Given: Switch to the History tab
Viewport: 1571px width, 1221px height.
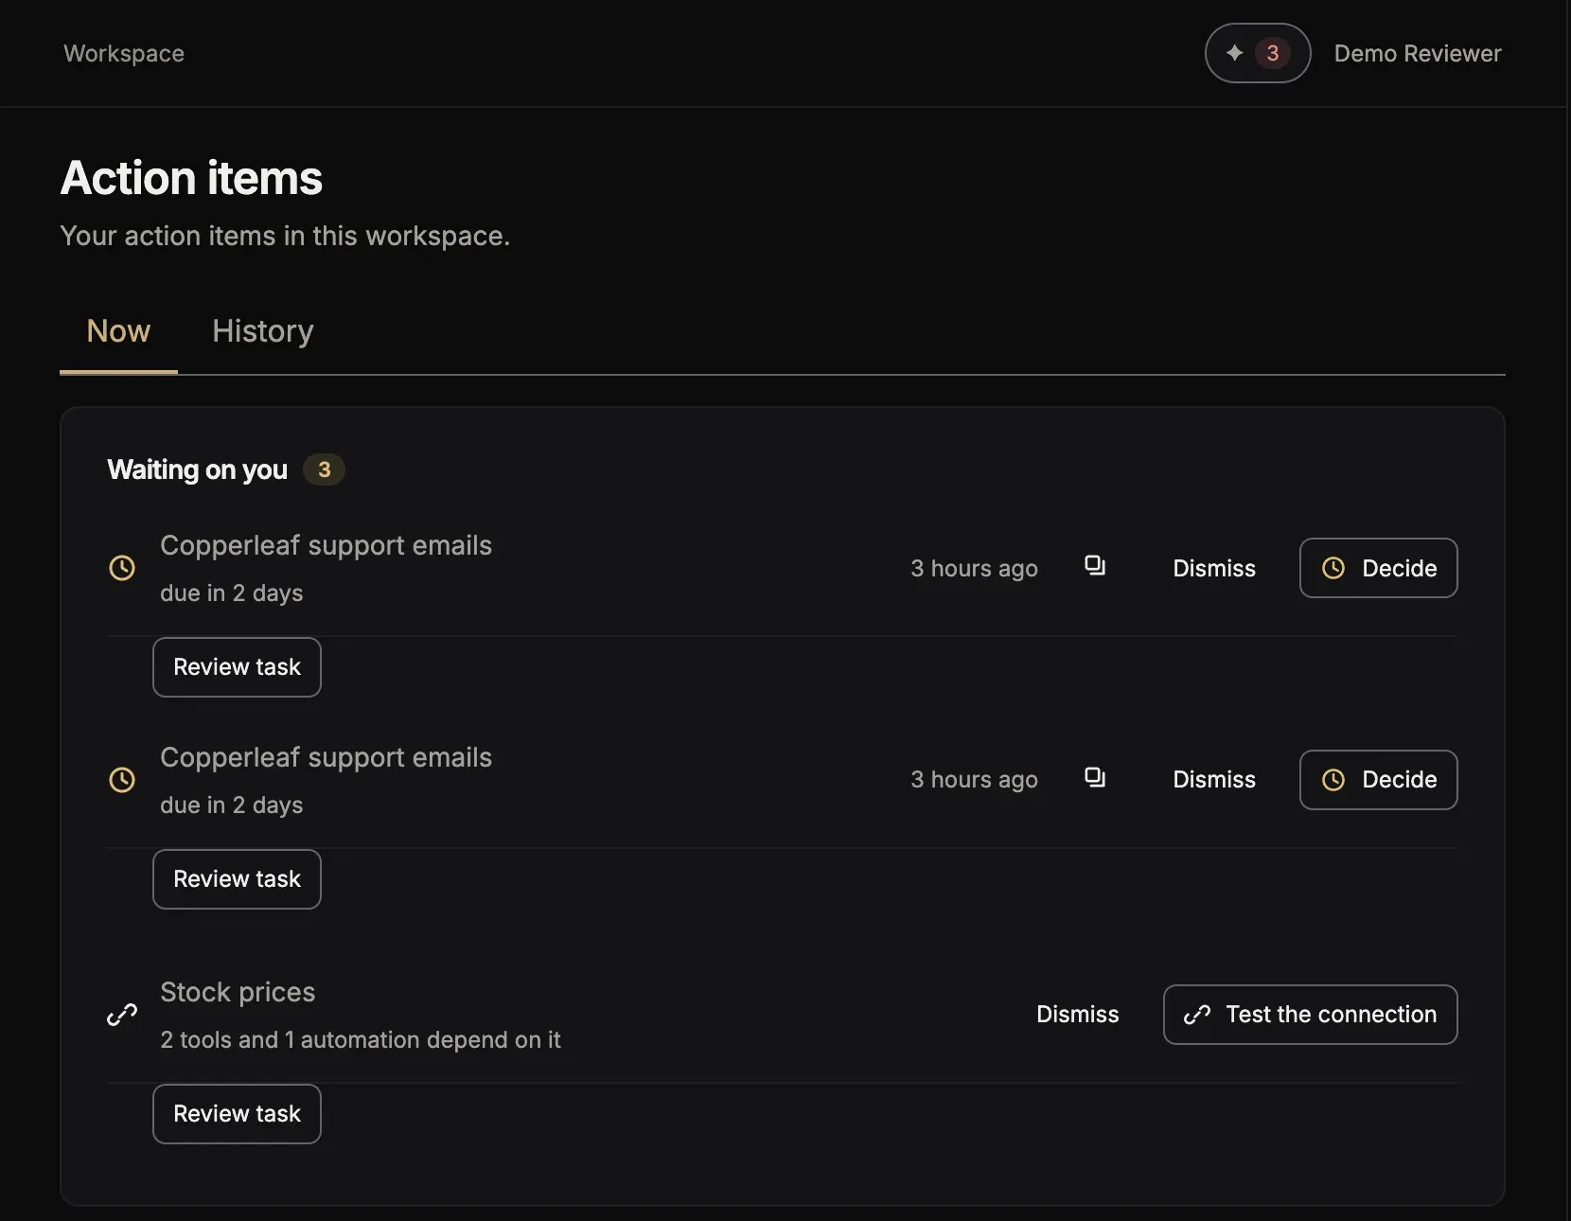Looking at the screenshot, I should click(263, 331).
